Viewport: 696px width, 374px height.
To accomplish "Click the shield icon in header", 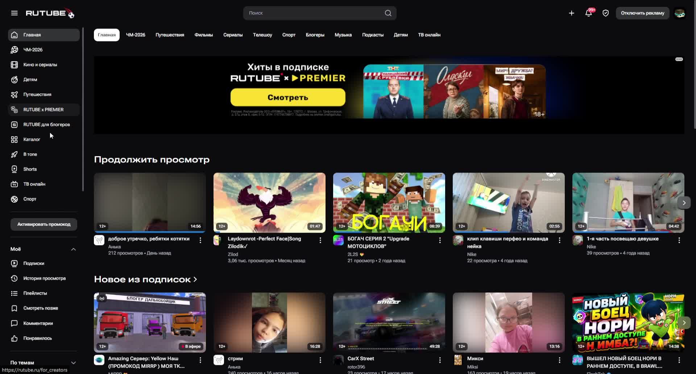I will pyautogui.click(x=605, y=13).
